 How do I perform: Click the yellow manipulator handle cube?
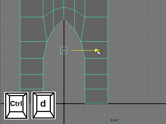[x=96, y=51]
